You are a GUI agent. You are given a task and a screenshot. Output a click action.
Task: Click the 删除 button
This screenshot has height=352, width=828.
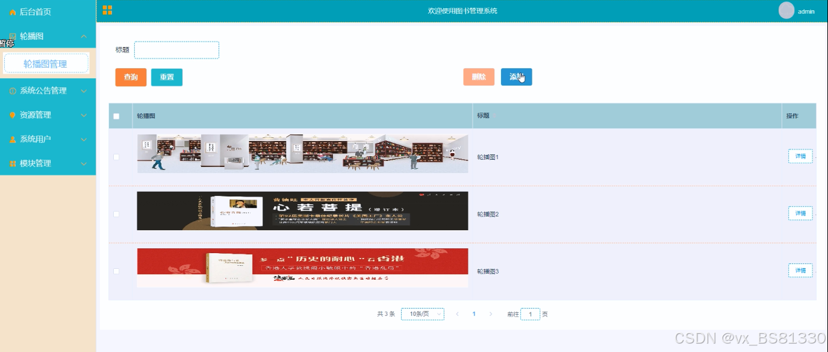[479, 77]
